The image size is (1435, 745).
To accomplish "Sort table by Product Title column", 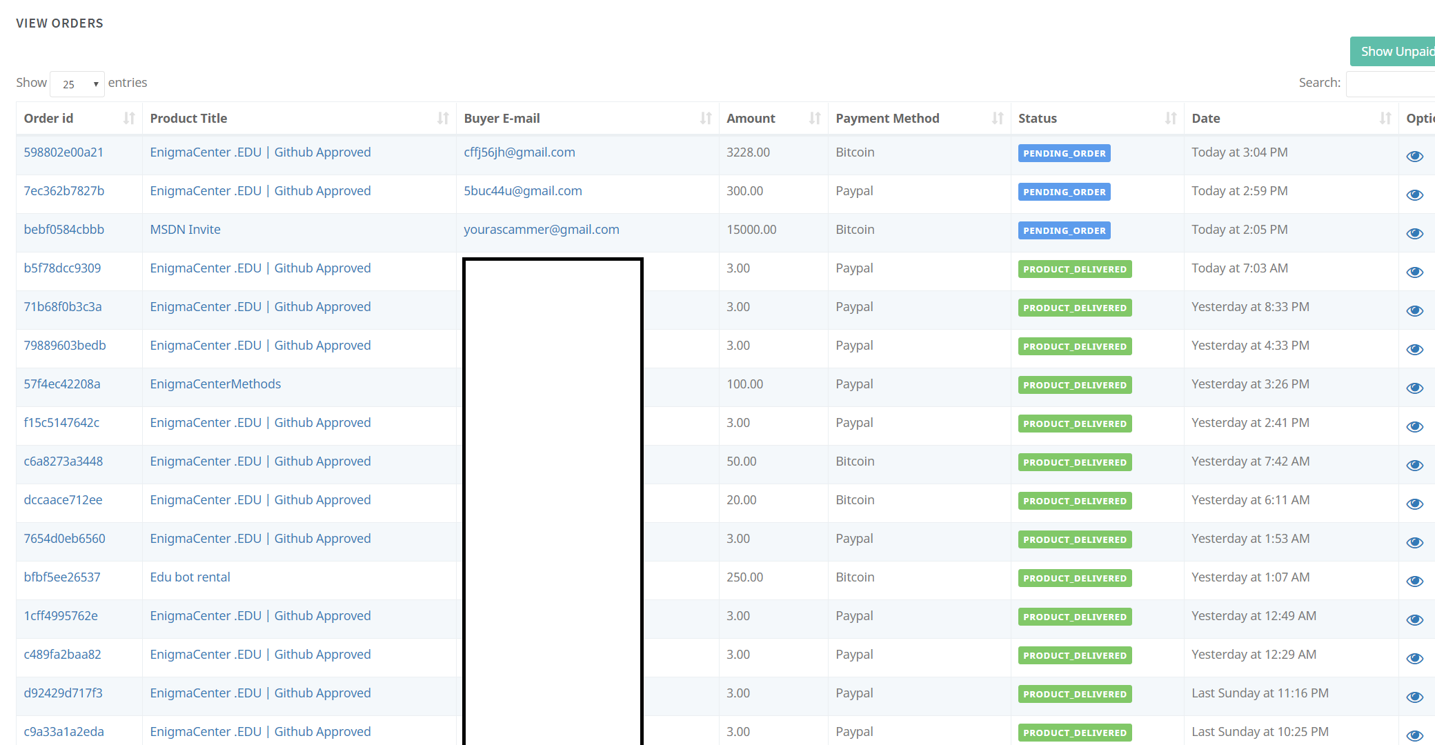I will tap(299, 119).
